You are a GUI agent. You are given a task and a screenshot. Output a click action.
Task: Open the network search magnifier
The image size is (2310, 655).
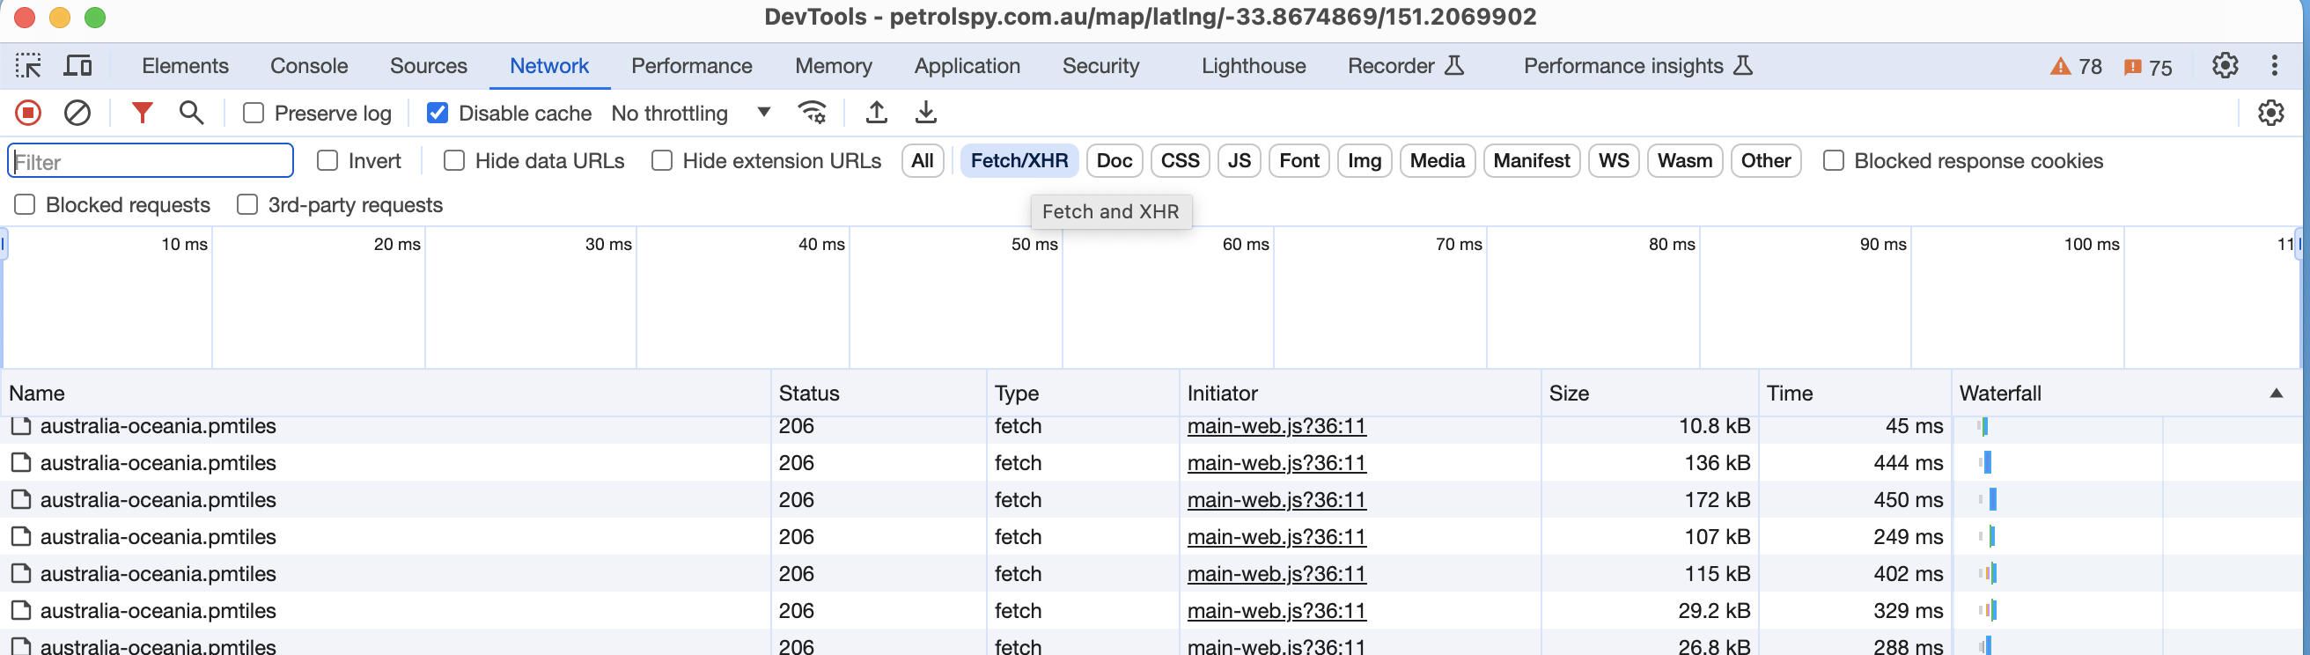pyautogui.click(x=191, y=113)
